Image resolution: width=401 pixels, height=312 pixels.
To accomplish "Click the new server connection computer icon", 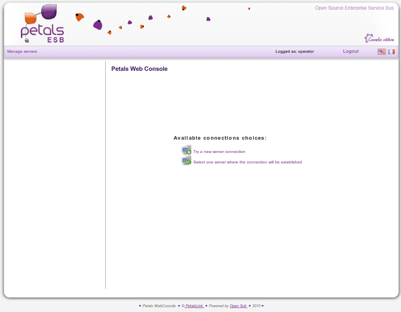I will click(x=186, y=150).
